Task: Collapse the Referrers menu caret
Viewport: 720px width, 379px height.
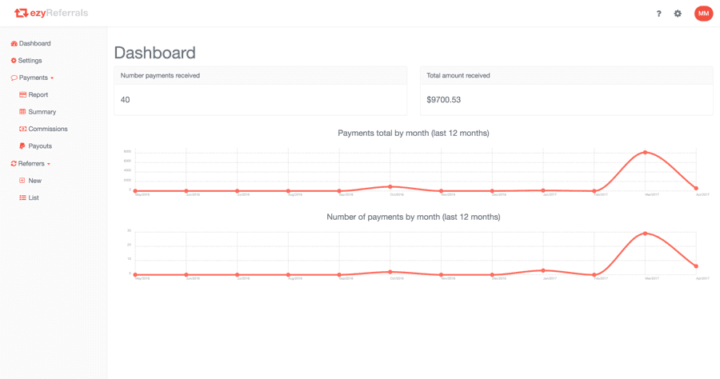Action: tap(49, 164)
